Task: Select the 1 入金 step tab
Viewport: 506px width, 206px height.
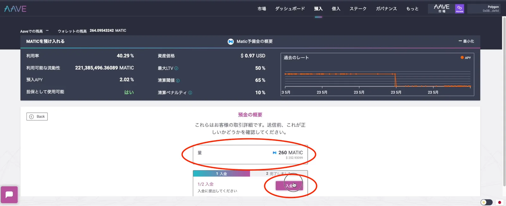Action: click(221, 174)
